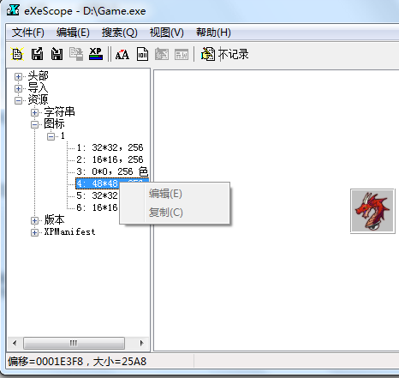Expand the 头部 tree node
Viewport: 399px width, 378px height.
pyautogui.click(x=18, y=76)
